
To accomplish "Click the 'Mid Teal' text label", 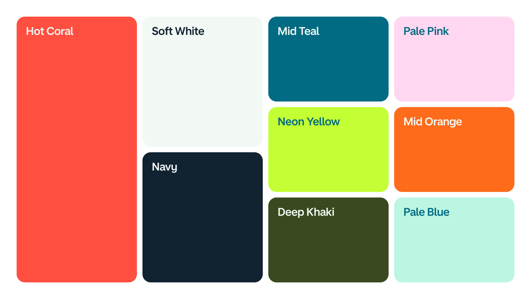I will pos(298,31).
